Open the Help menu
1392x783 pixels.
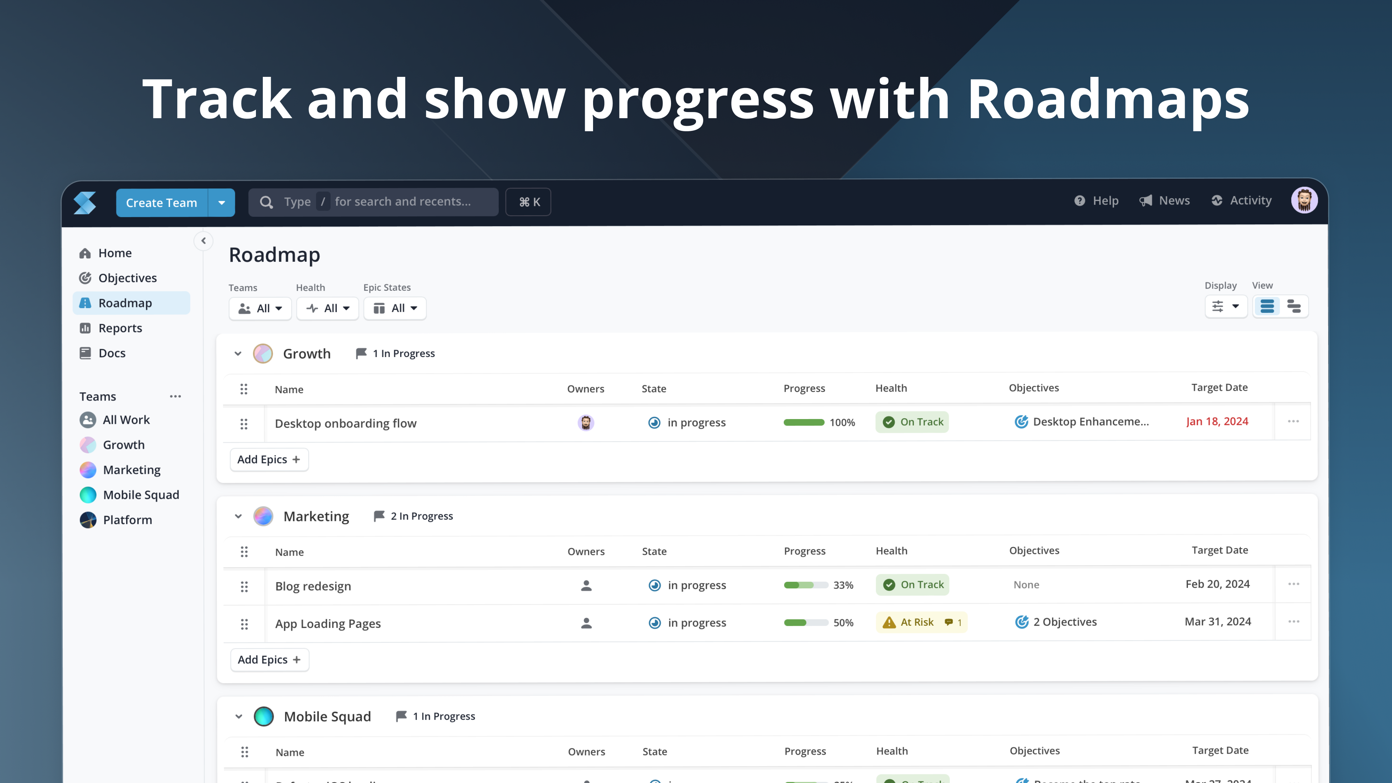pos(1096,200)
